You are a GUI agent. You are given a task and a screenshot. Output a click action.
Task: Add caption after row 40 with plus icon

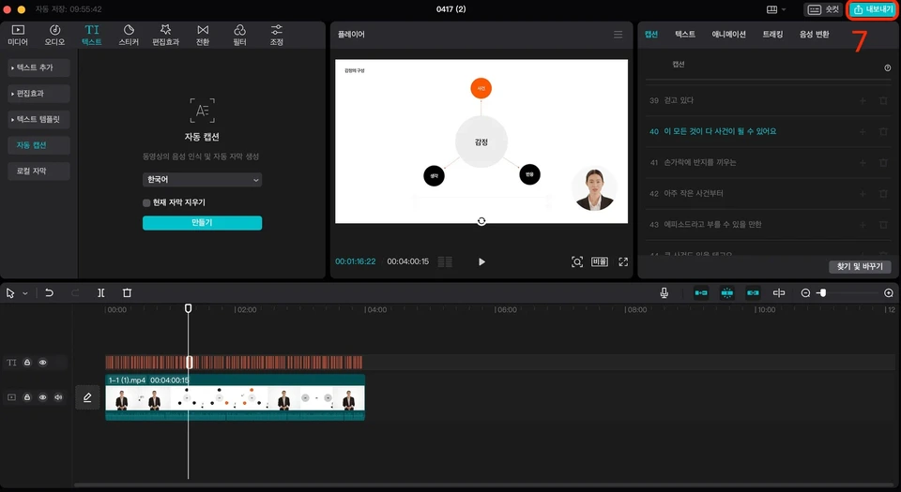pos(863,132)
